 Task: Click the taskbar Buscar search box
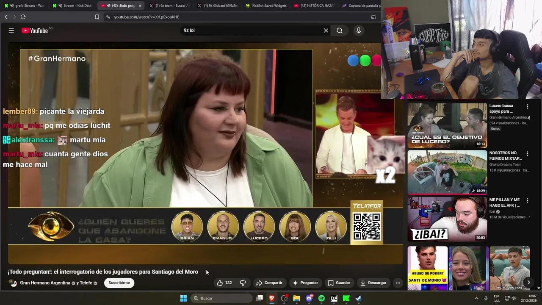[x=221, y=298]
